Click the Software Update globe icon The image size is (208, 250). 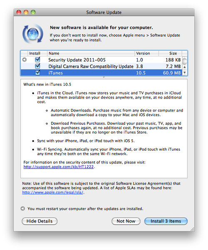[33, 34]
